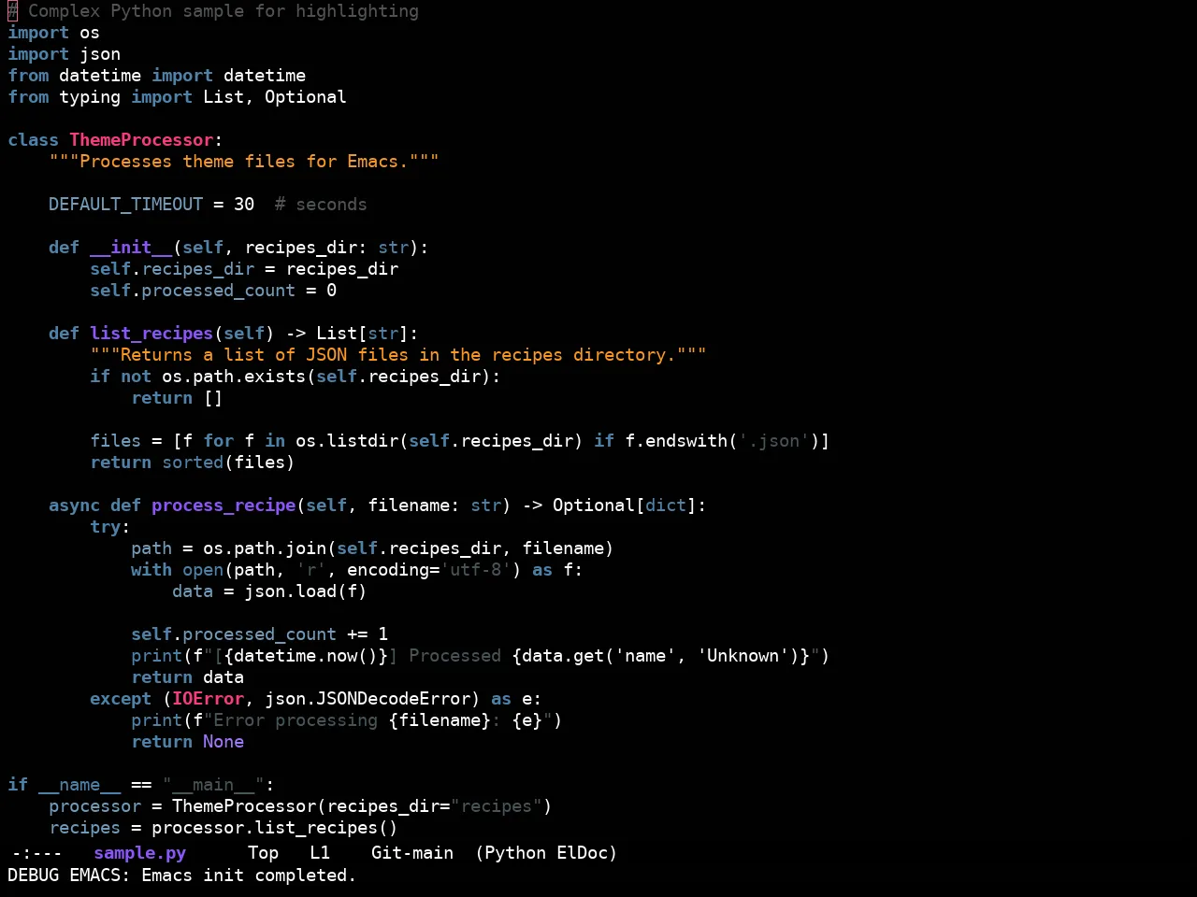Click the '__main__' string literal
This screenshot has width=1197, height=897.
[213, 785]
